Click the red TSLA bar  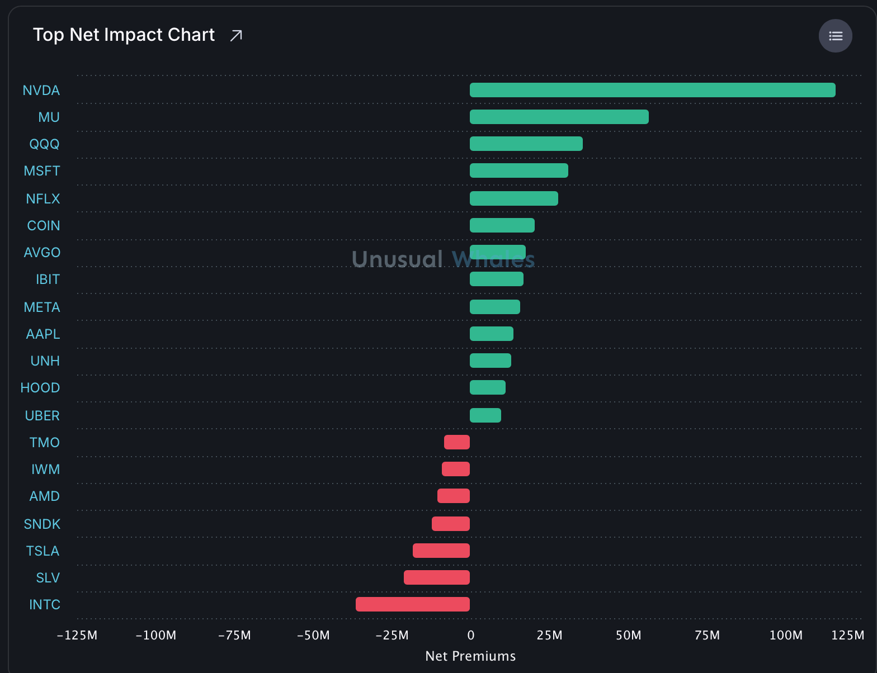tap(441, 551)
